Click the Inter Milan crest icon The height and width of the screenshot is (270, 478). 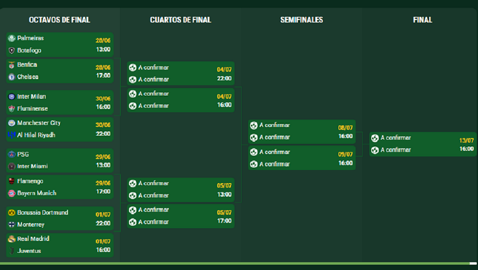click(x=12, y=97)
